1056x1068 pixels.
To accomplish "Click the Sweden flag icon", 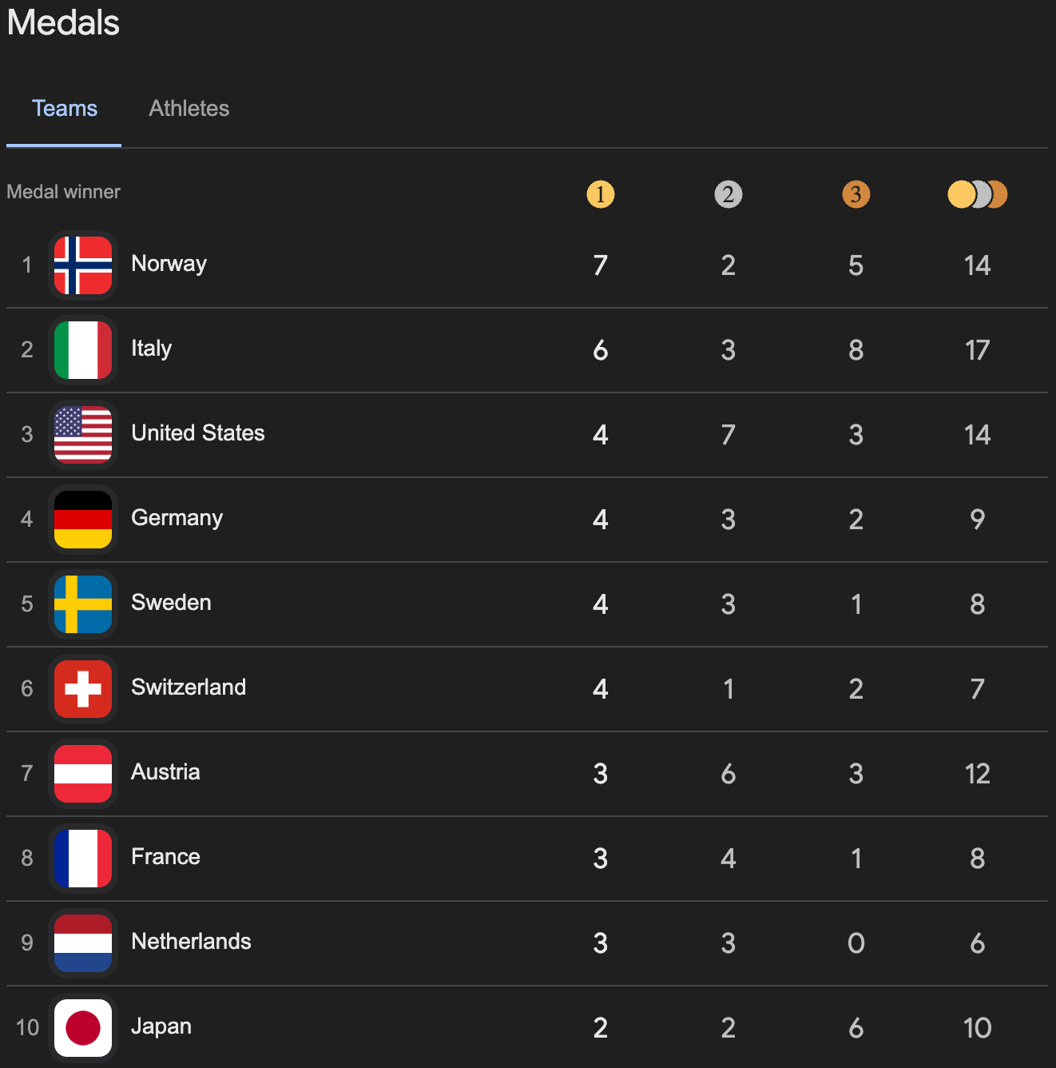I will tap(83, 604).
